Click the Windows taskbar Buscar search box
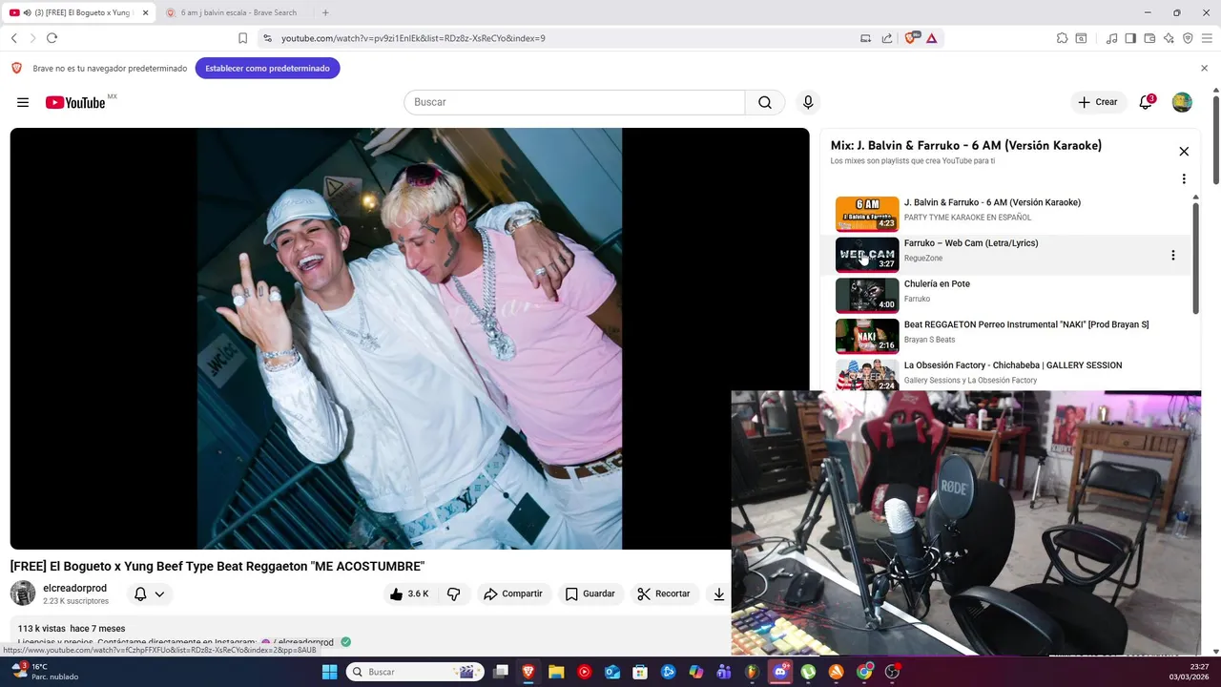 click(x=415, y=672)
